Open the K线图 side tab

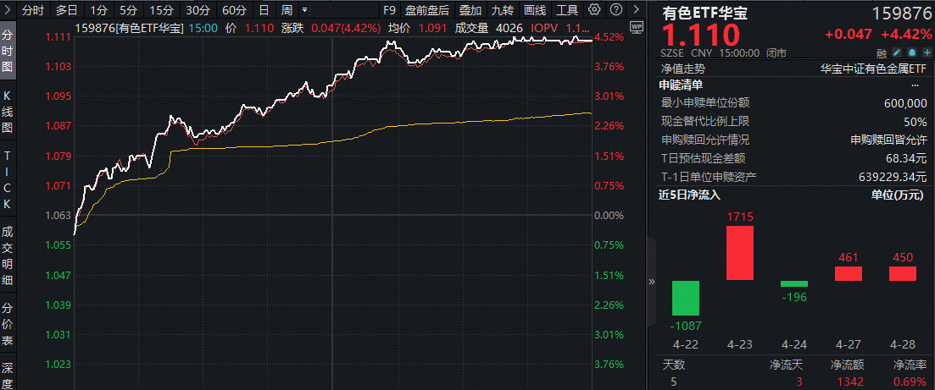[8, 112]
